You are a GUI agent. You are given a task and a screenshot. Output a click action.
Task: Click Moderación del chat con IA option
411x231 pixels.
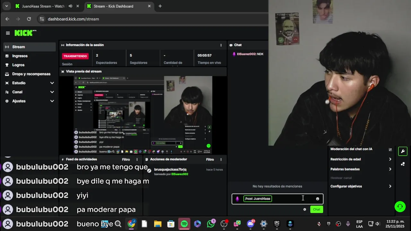(351, 149)
